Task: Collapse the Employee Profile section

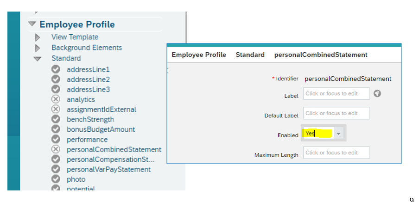Action: (x=32, y=24)
